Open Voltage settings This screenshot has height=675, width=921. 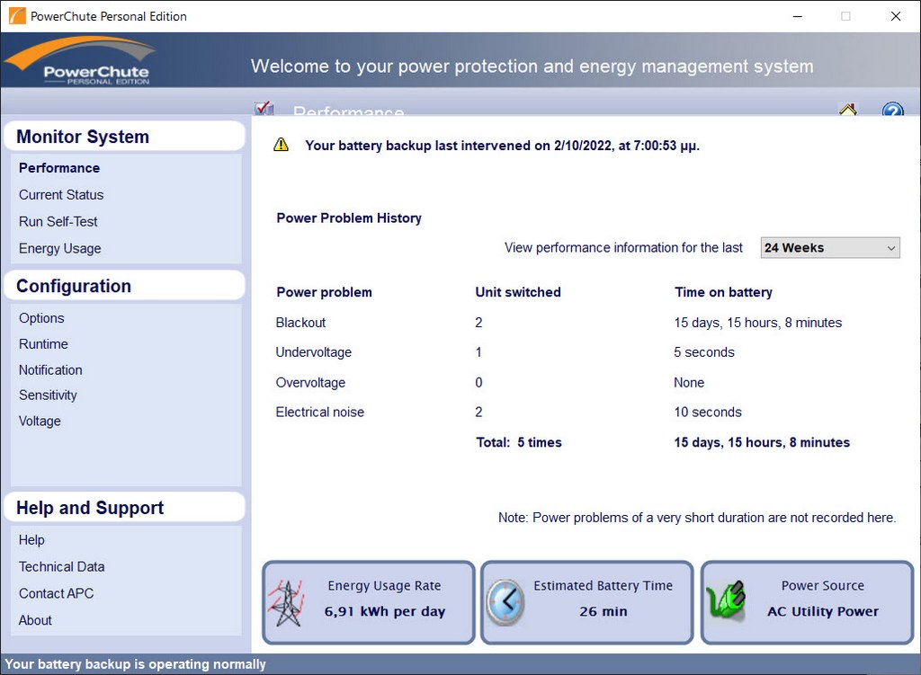[40, 422]
